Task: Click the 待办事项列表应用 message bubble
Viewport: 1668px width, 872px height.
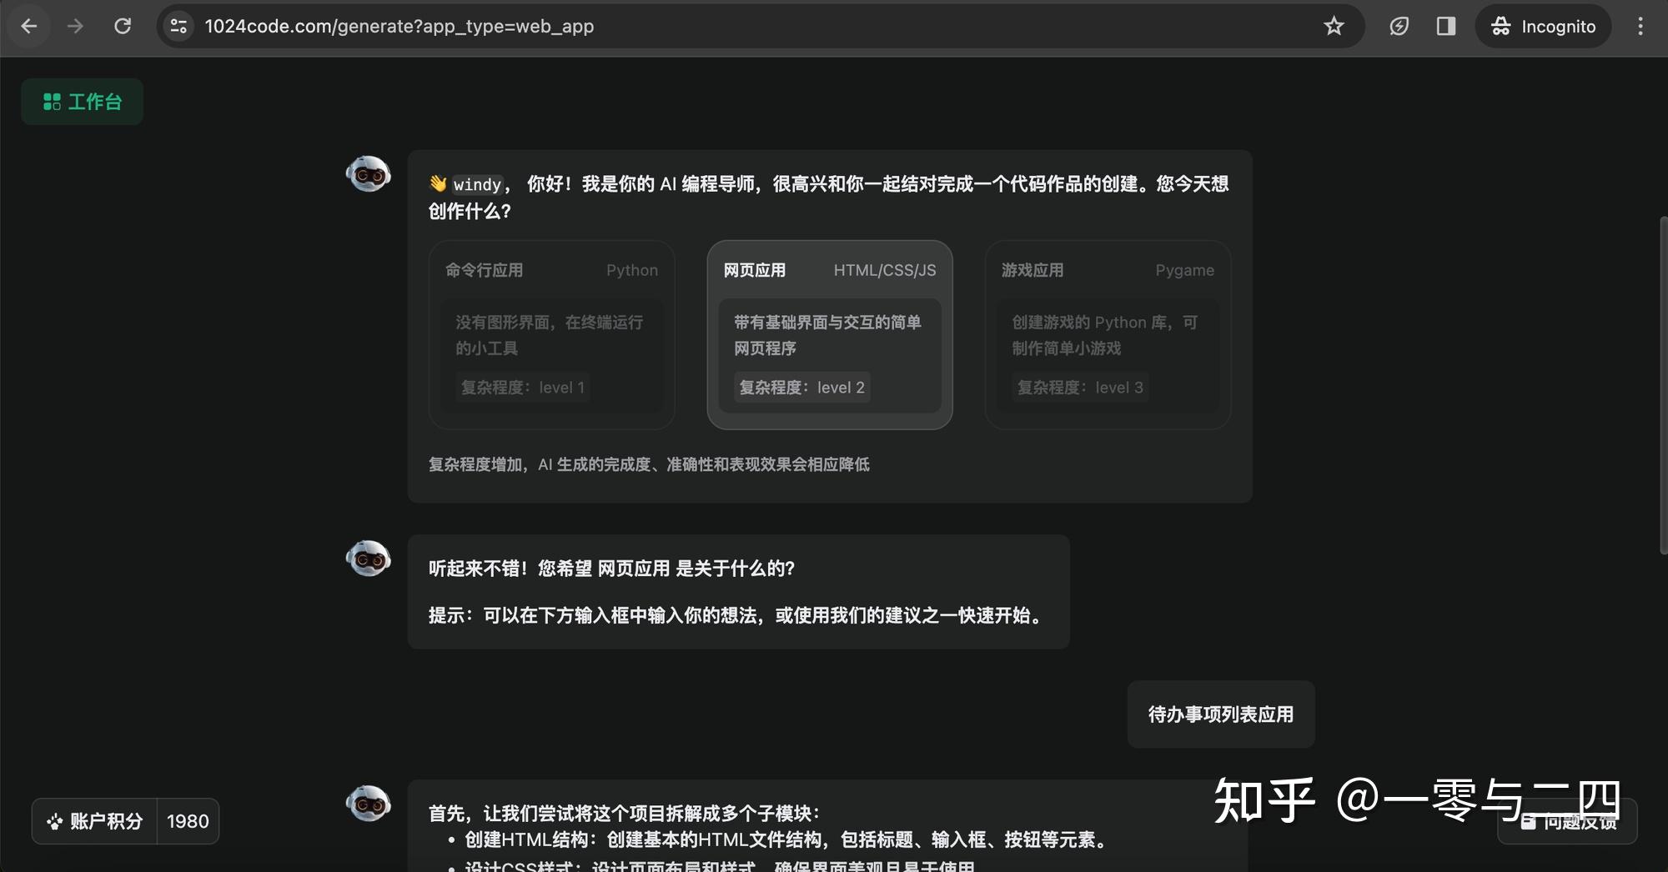Action: [1220, 714]
